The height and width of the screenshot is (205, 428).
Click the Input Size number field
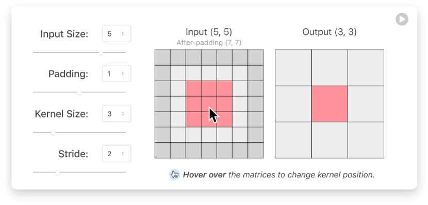pos(117,34)
